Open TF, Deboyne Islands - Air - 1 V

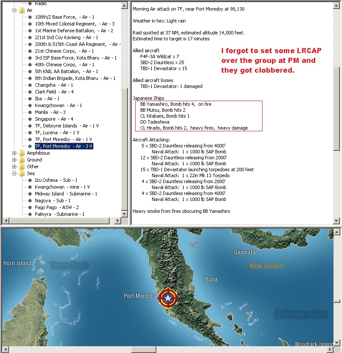click(x=67, y=126)
